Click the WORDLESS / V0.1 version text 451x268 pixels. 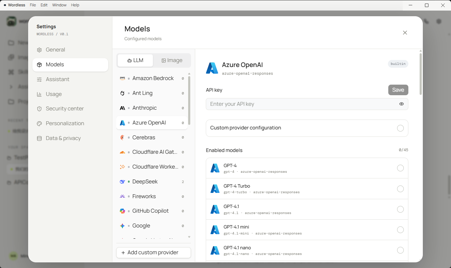click(x=52, y=34)
